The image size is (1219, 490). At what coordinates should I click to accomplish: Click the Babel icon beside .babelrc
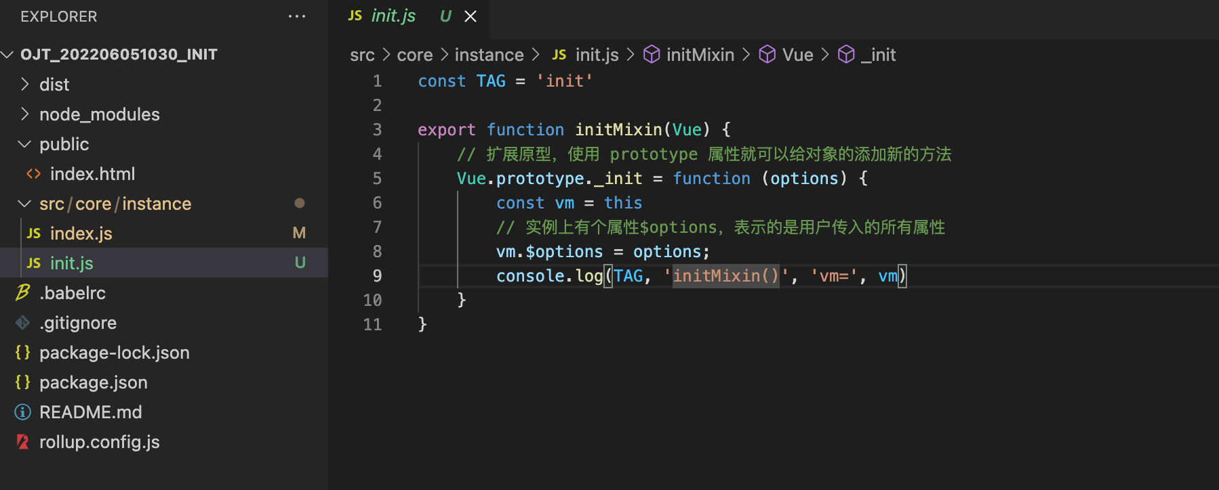pyautogui.click(x=23, y=292)
